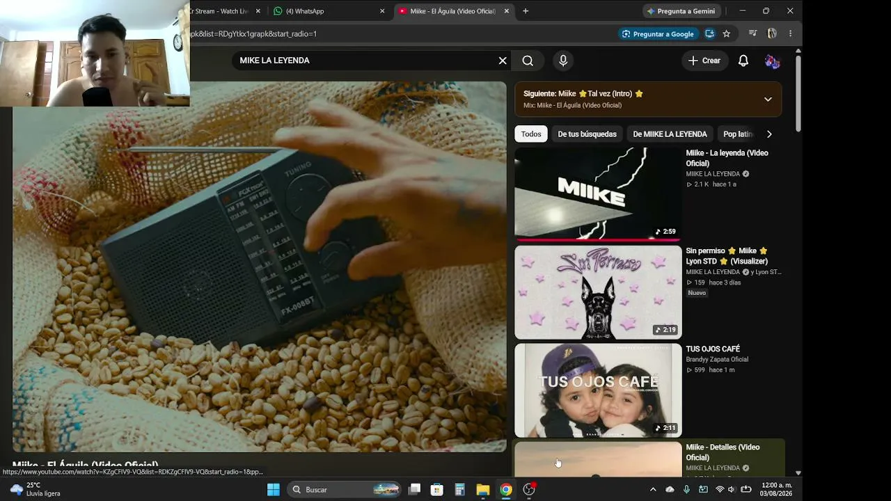Open Calculator from the taskbar
Screen dimensions: 891x501
(x=460, y=489)
